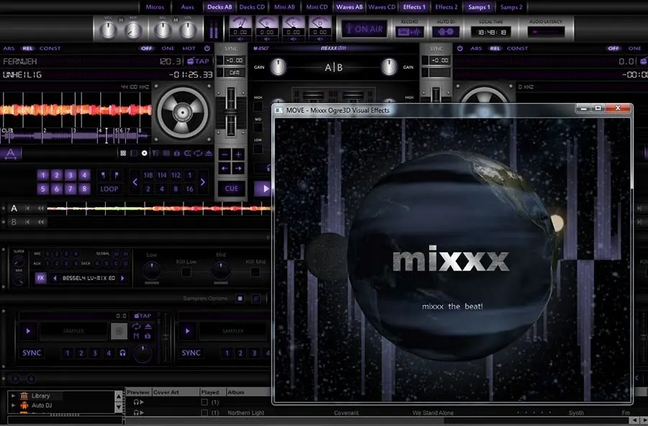
Task: Select next effect with right arrow
Action: pos(122,278)
